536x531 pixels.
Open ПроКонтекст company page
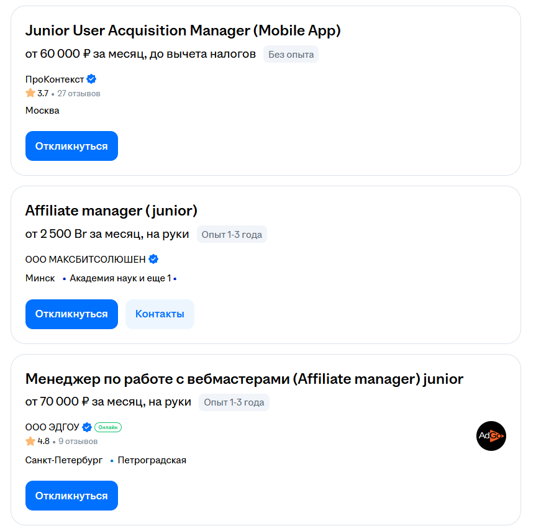pos(55,79)
